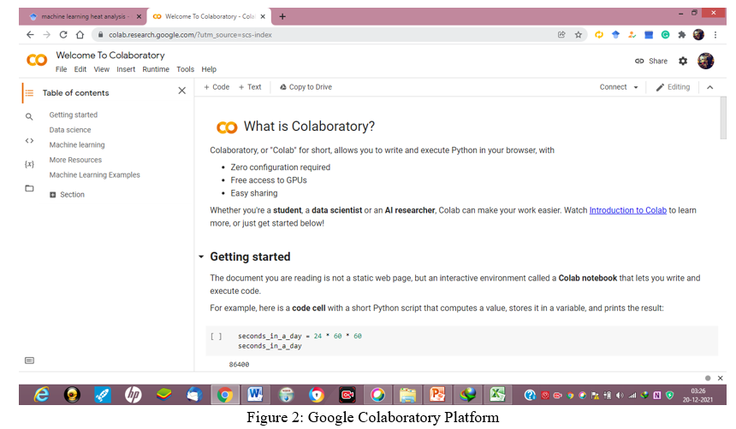Open the Runtime menu

(156, 69)
